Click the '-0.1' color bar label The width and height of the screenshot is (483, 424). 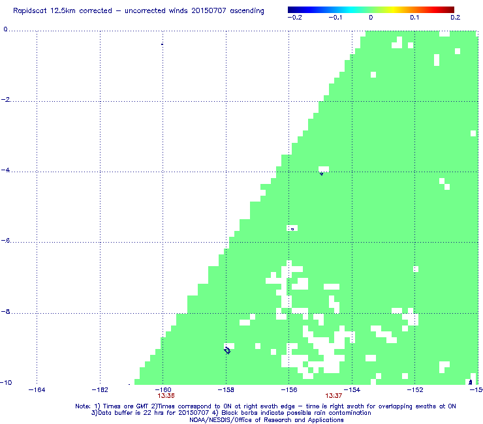[335, 18]
